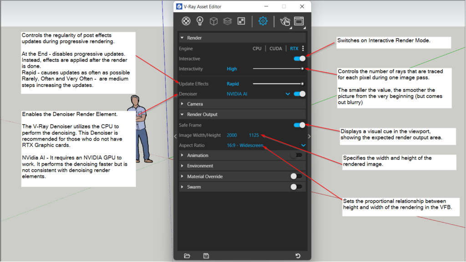Screen dimensions: 466x262
Task: Expand the Animation section
Action: [x=182, y=156]
